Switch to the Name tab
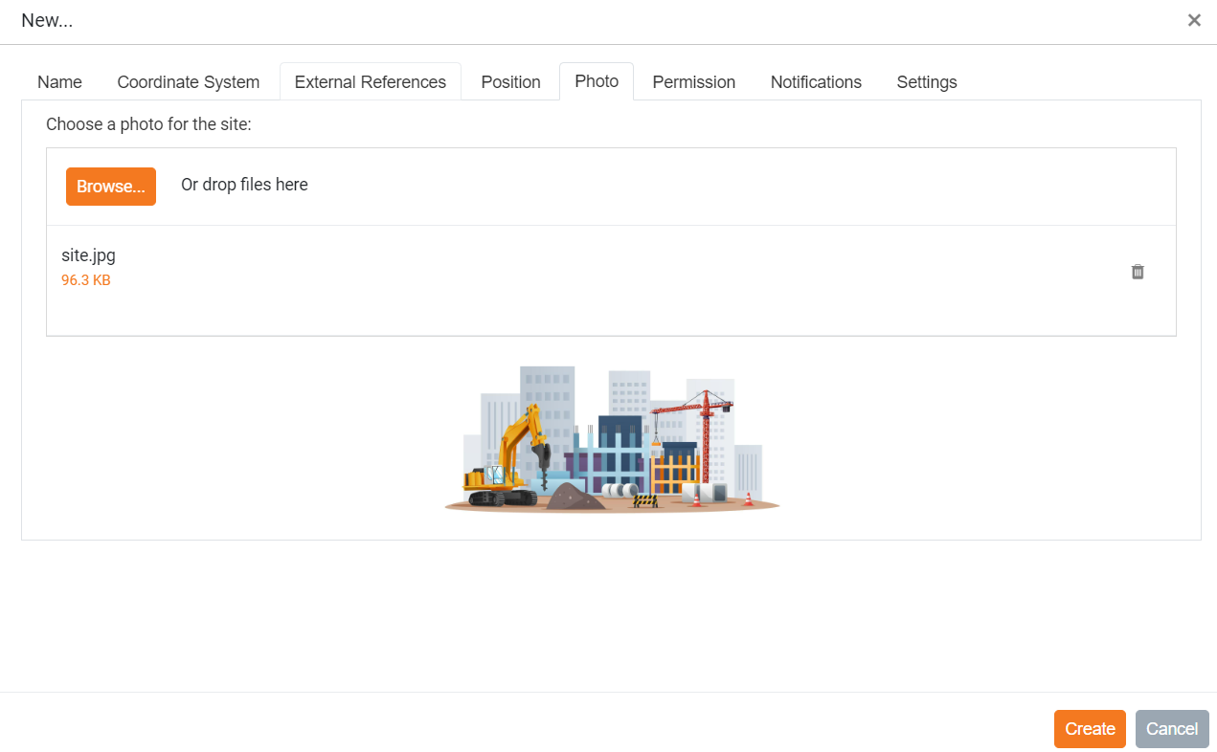1217x752 pixels. [x=59, y=82]
